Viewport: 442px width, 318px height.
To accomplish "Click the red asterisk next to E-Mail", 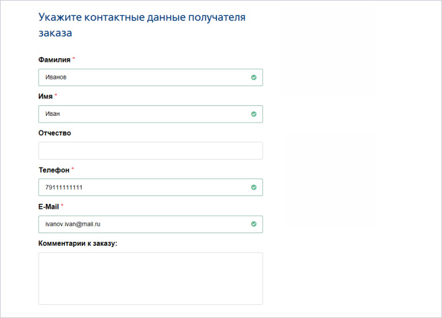I will click(62, 205).
